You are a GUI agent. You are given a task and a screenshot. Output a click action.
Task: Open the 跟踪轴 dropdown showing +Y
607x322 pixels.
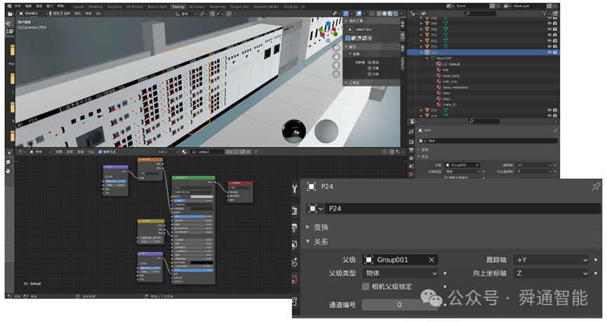point(550,260)
